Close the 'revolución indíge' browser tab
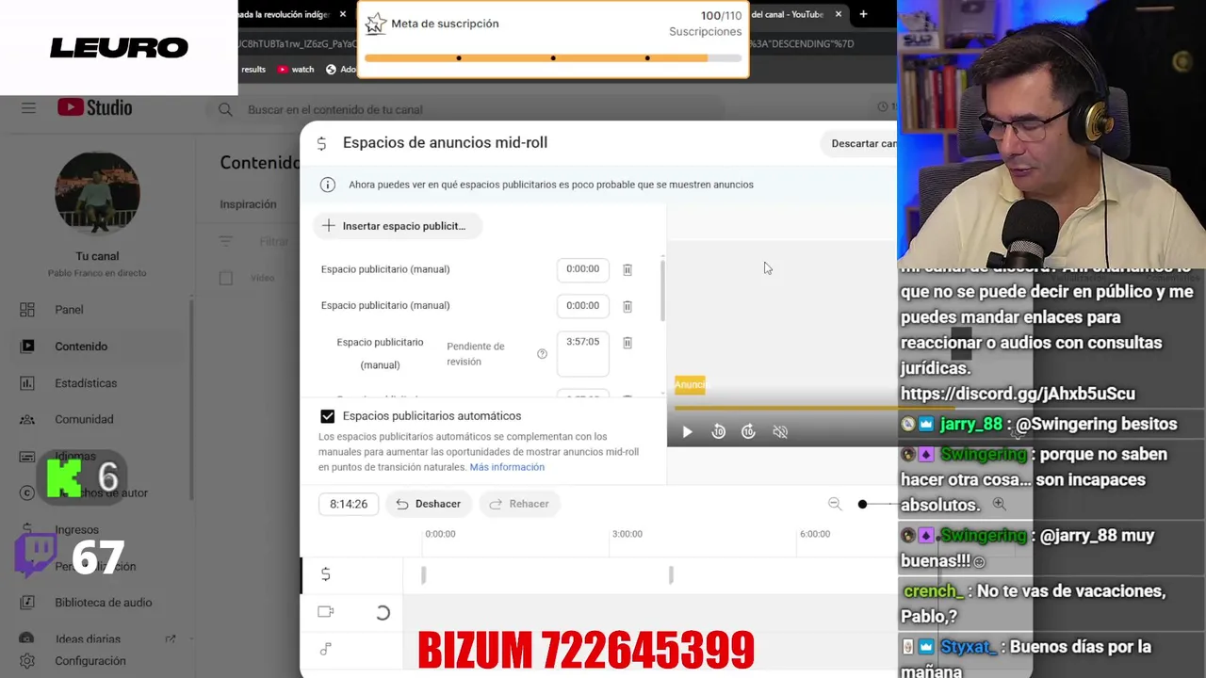 click(343, 14)
